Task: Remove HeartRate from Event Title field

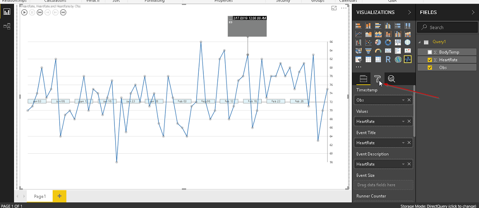Action: coord(409,143)
